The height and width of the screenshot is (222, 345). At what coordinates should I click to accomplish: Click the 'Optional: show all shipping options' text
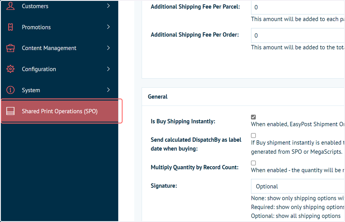(296, 216)
